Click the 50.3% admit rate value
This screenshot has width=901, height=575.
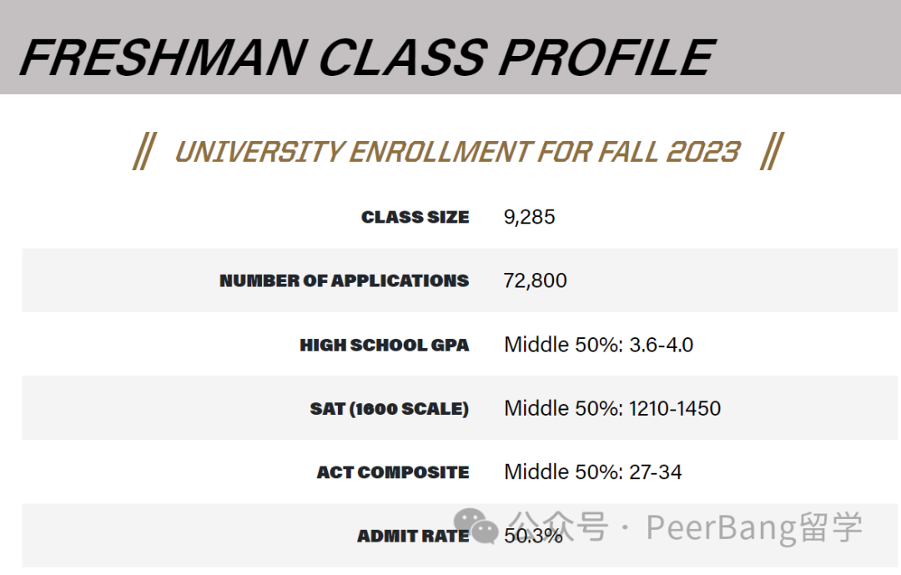pos(532,536)
